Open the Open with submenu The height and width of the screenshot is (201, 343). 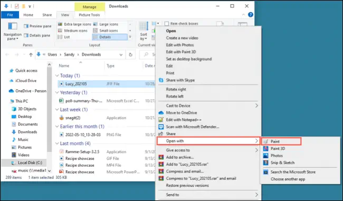tap(208, 141)
